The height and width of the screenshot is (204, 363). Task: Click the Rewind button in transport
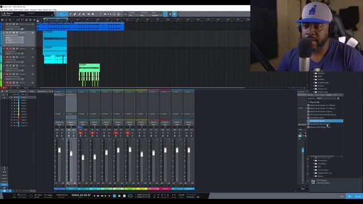(x=98, y=196)
